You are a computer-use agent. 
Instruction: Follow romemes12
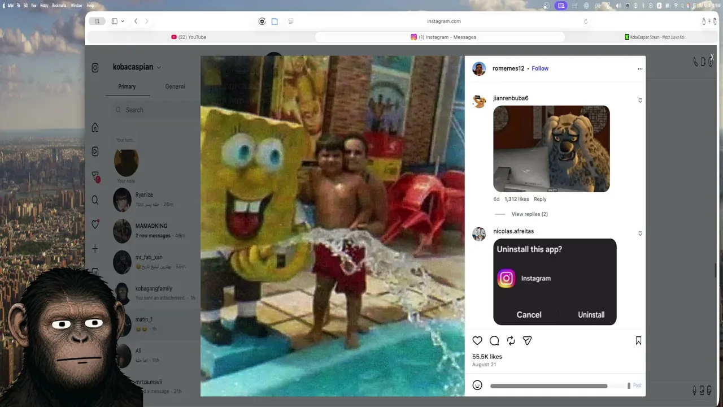point(540,68)
